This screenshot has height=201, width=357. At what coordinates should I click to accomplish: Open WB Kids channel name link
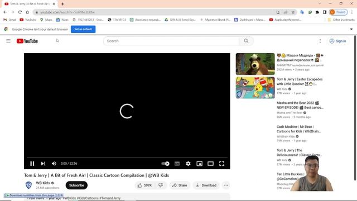click(43, 183)
